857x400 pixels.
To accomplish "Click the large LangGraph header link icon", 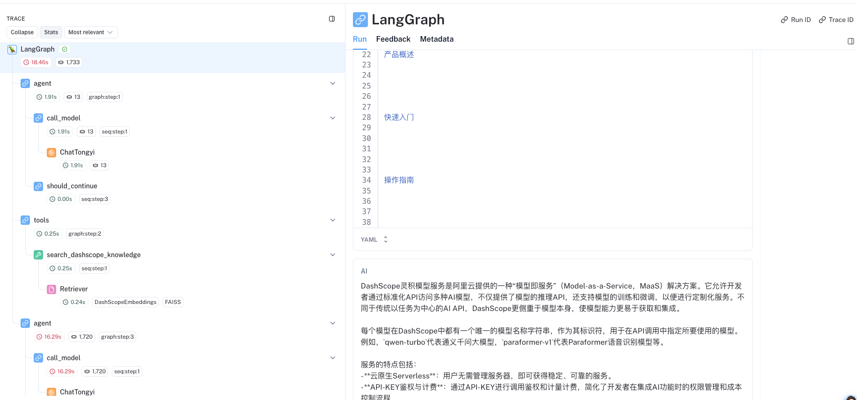I will click(360, 20).
